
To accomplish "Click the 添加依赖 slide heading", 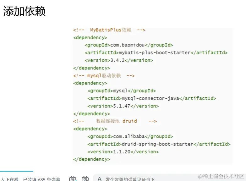I will tap(24, 11).
